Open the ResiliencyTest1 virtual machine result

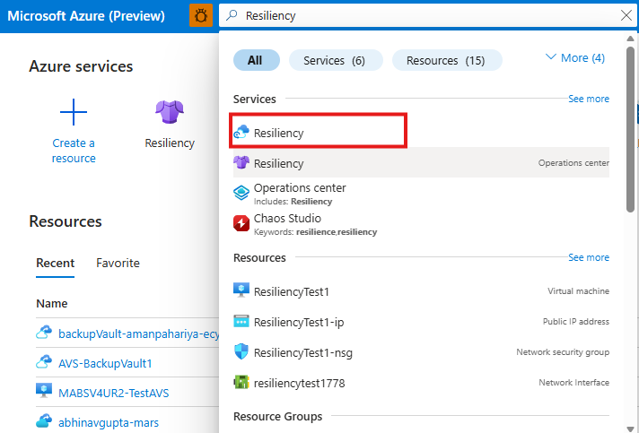click(292, 291)
